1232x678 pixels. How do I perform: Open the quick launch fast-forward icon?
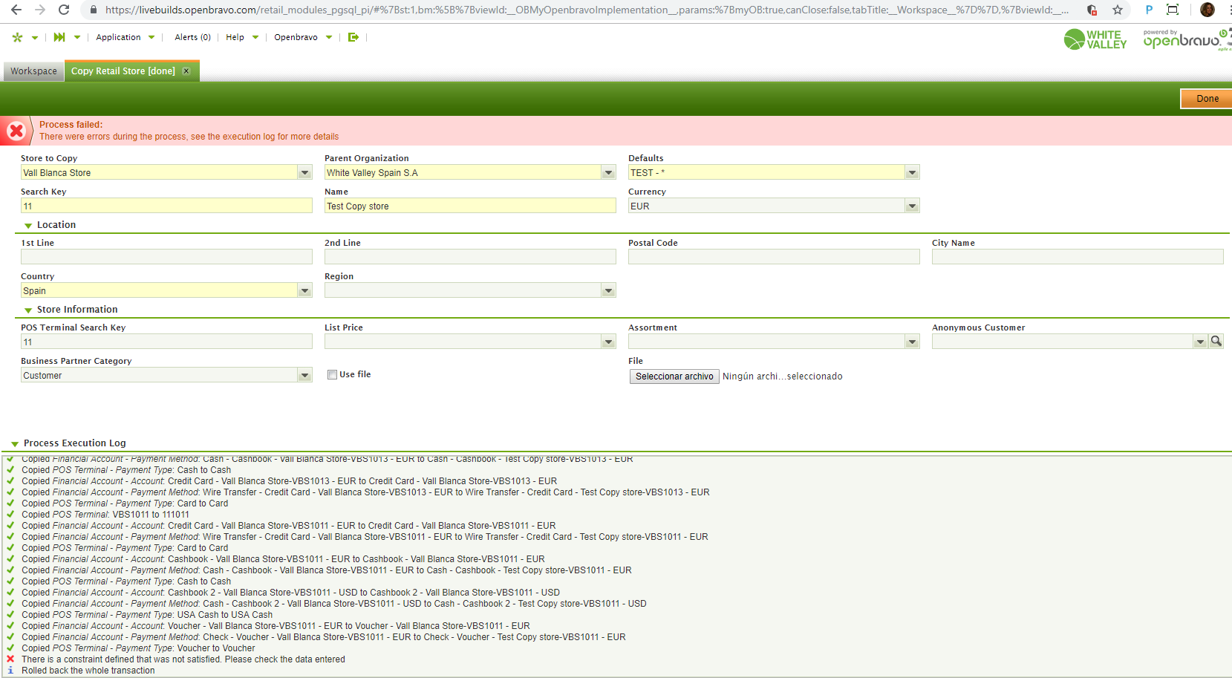(59, 37)
